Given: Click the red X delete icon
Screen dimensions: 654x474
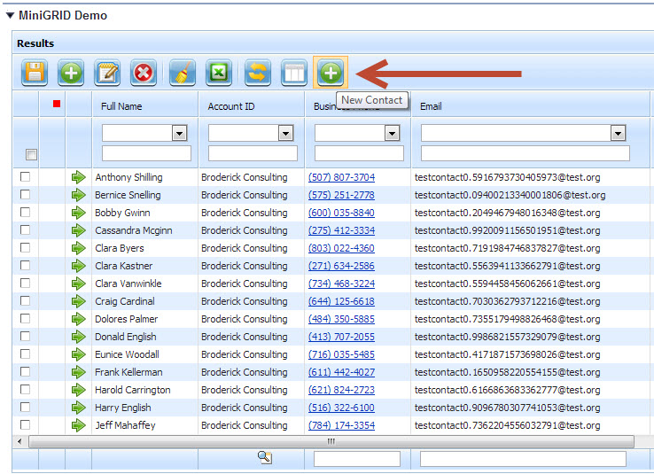Looking at the screenshot, I should (x=144, y=73).
